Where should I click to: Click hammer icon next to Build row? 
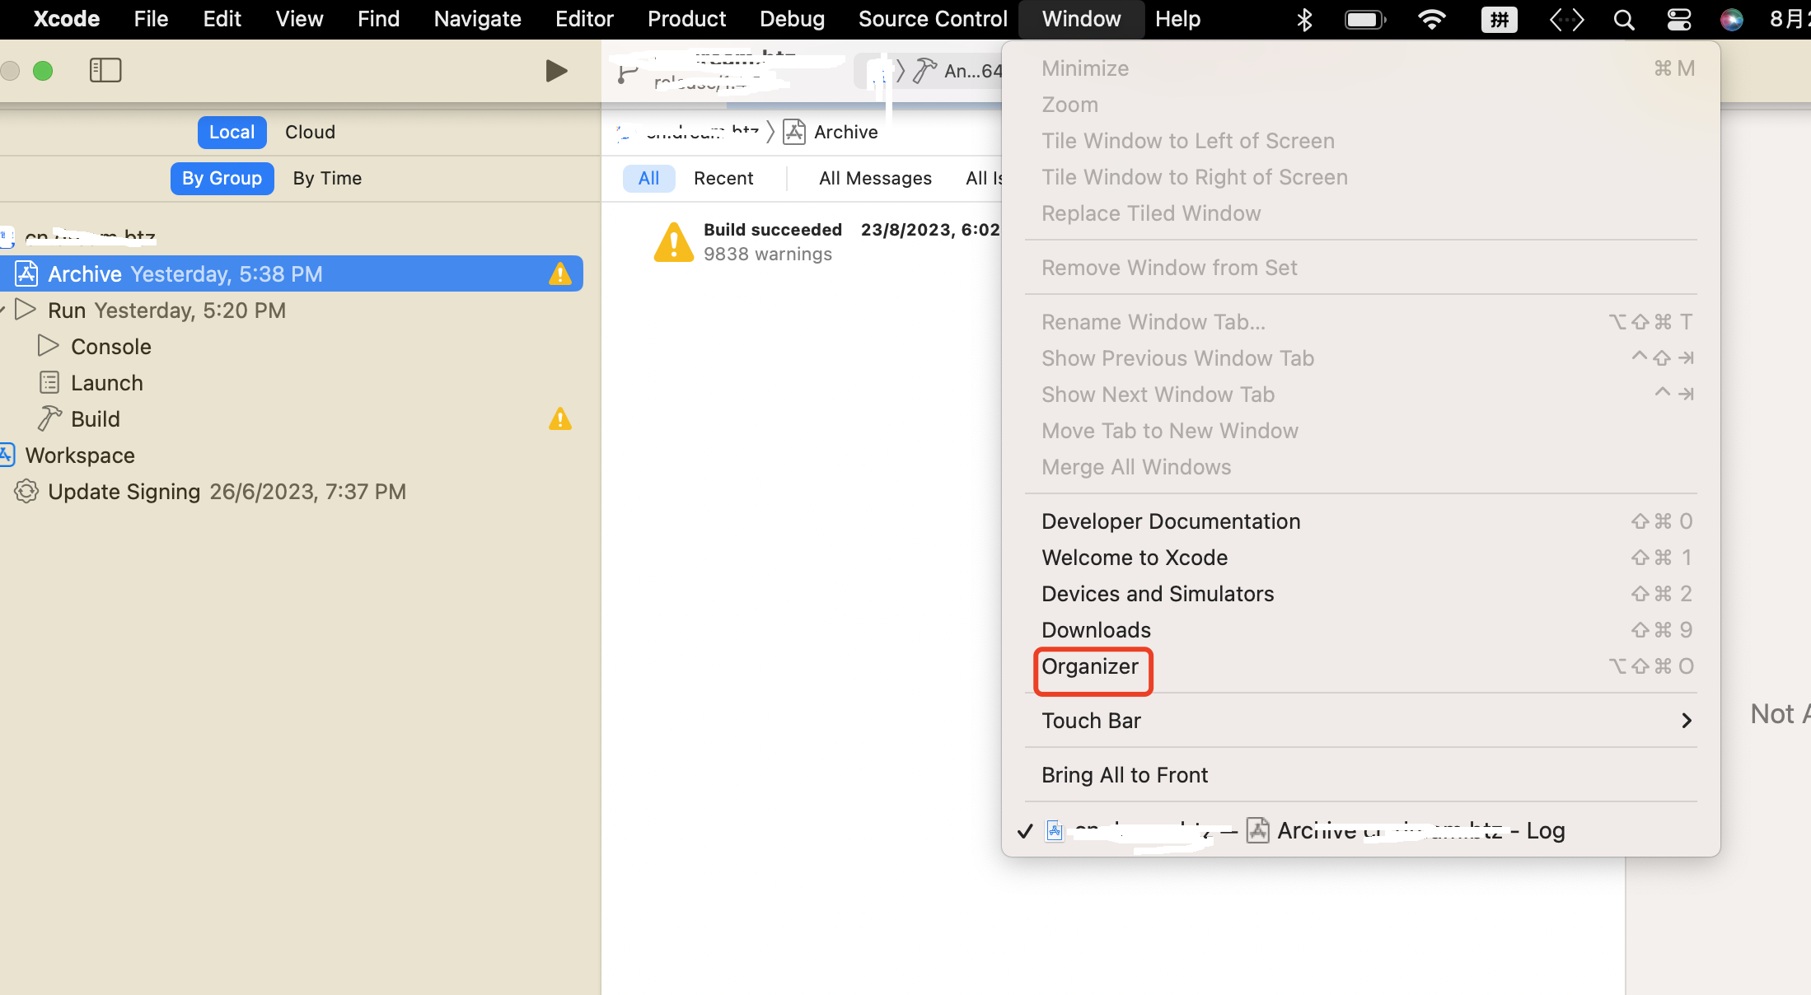[x=49, y=418]
